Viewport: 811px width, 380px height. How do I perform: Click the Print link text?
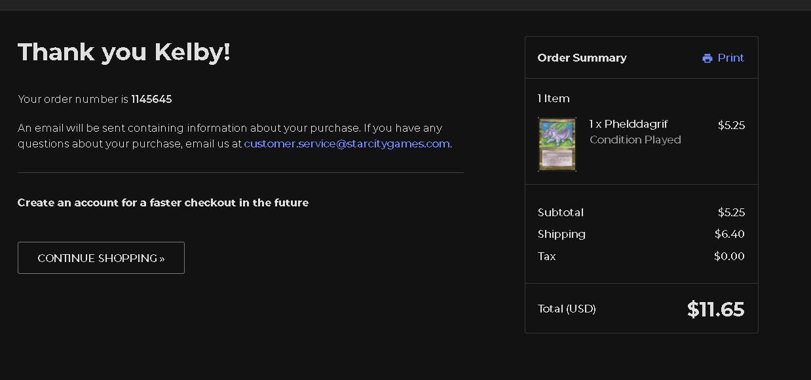pos(730,58)
